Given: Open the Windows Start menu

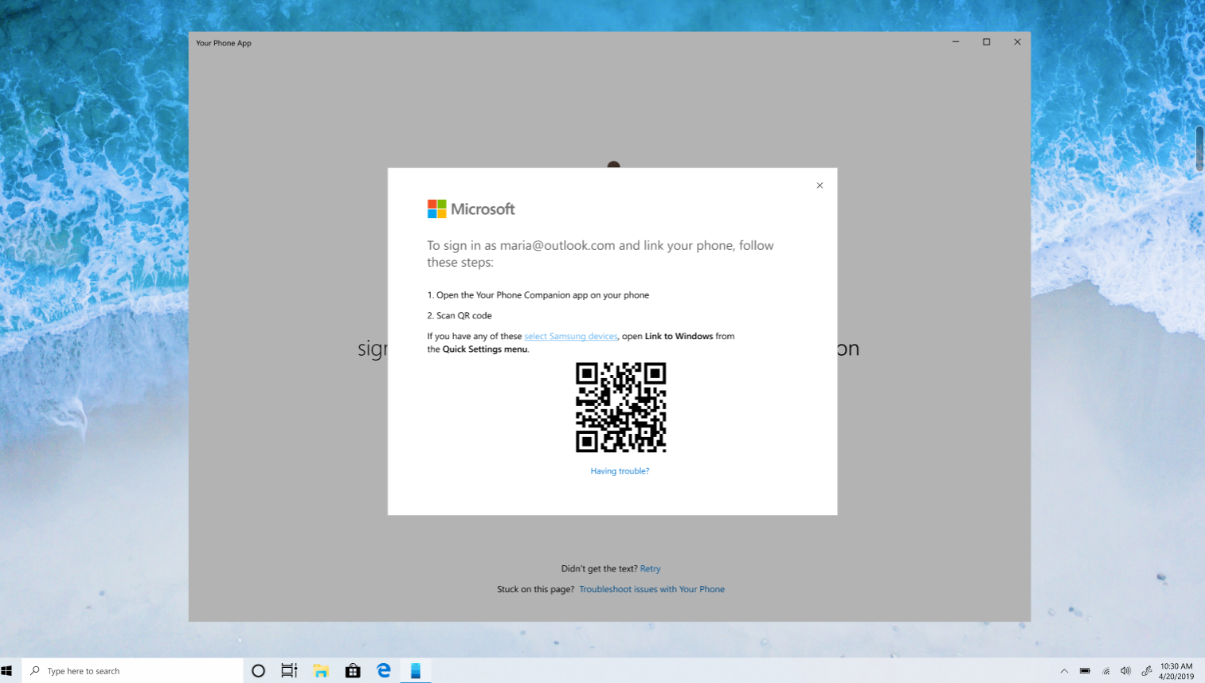Looking at the screenshot, I should pyautogui.click(x=8, y=671).
